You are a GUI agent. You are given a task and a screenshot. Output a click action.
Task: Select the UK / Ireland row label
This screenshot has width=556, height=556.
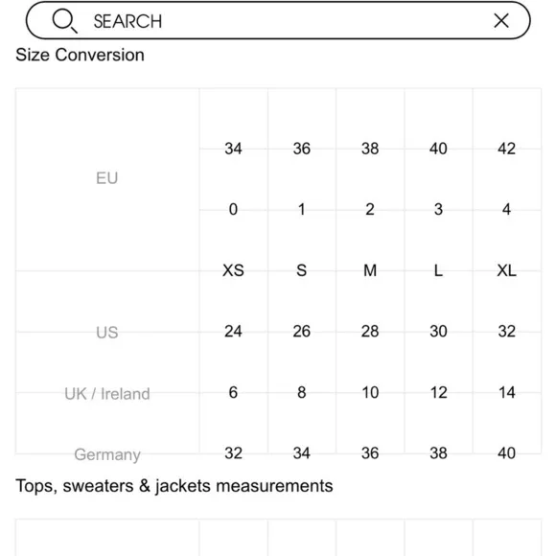(107, 394)
